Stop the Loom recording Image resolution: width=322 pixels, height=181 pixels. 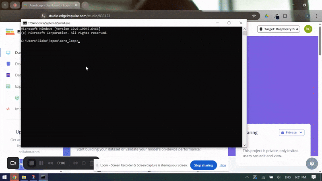32,163
